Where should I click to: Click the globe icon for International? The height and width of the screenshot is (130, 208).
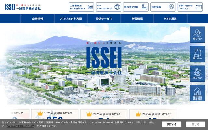[117, 7]
